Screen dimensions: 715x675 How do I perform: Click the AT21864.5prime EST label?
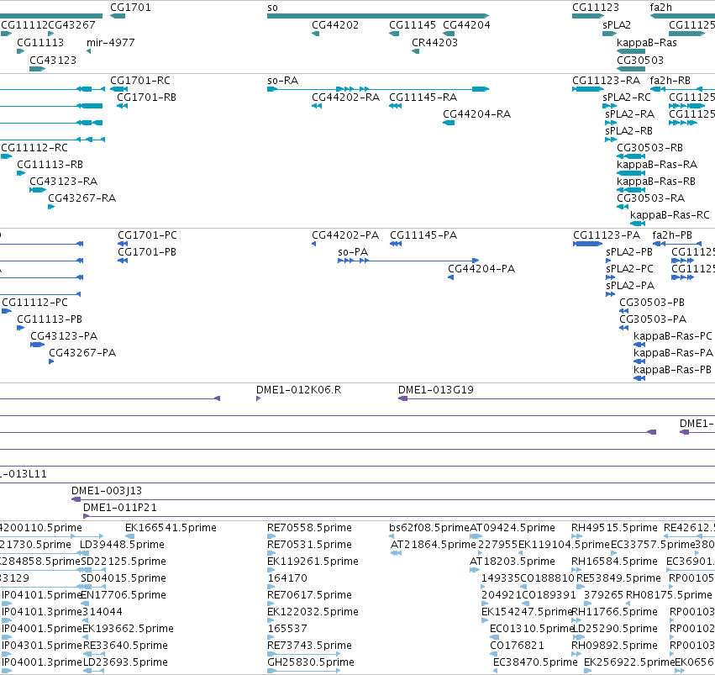coord(434,545)
